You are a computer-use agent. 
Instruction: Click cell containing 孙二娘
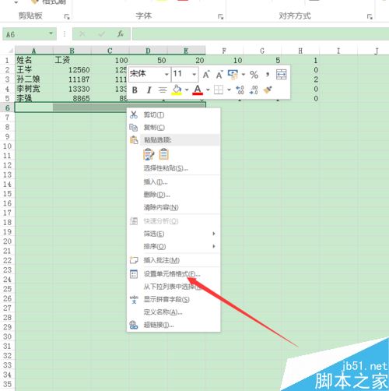click(x=34, y=79)
